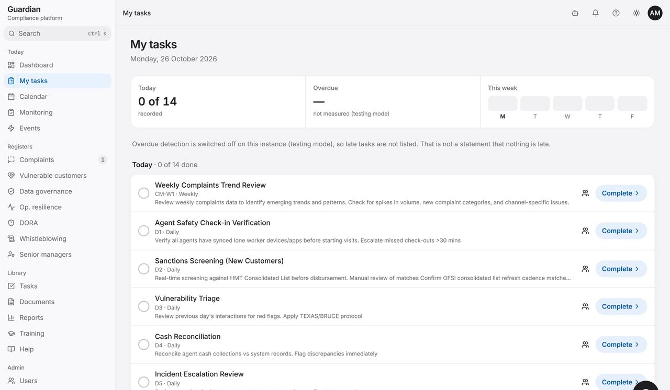The height and width of the screenshot is (390, 670).
Task: Click assignees icon for Sanctions Screening task
Action: tap(585, 269)
